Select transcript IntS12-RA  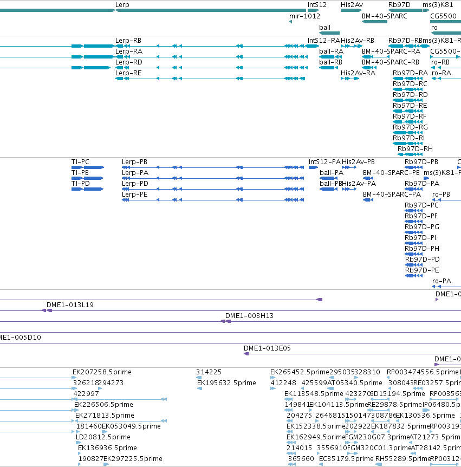tap(323, 41)
